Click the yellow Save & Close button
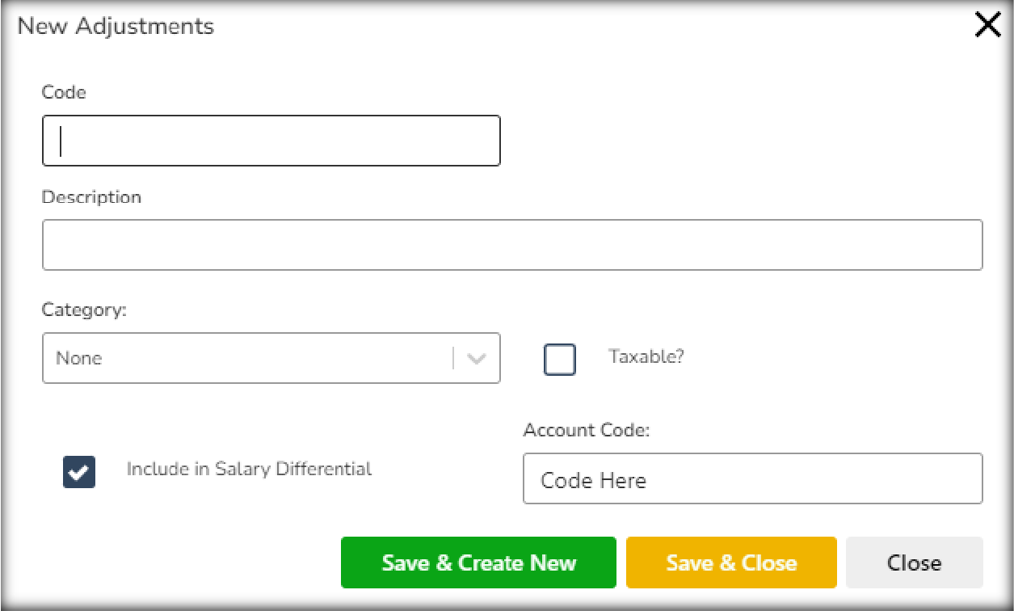The image size is (1014, 611). click(731, 563)
